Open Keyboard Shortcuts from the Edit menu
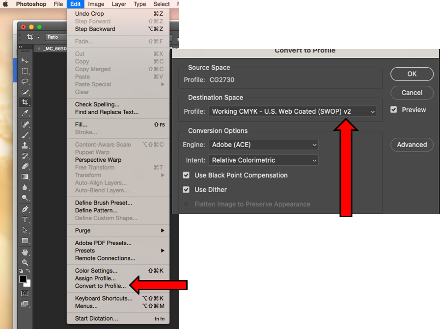 pos(118,299)
